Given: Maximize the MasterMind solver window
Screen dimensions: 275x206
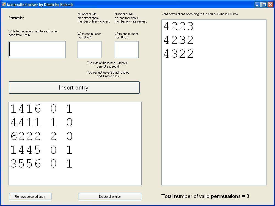Looking at the screenshot, I should (264, 5).
